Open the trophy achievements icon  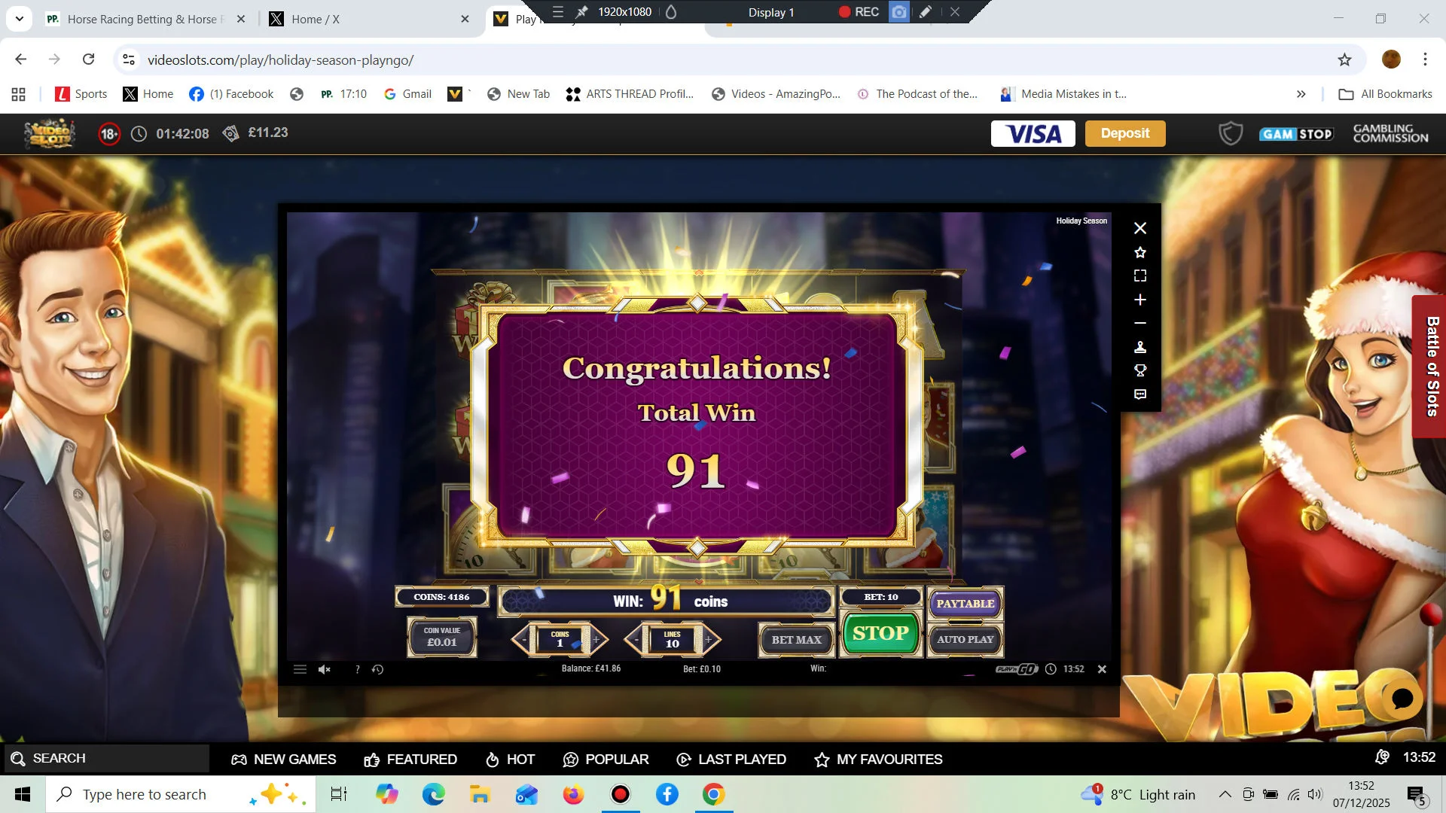1140,370
